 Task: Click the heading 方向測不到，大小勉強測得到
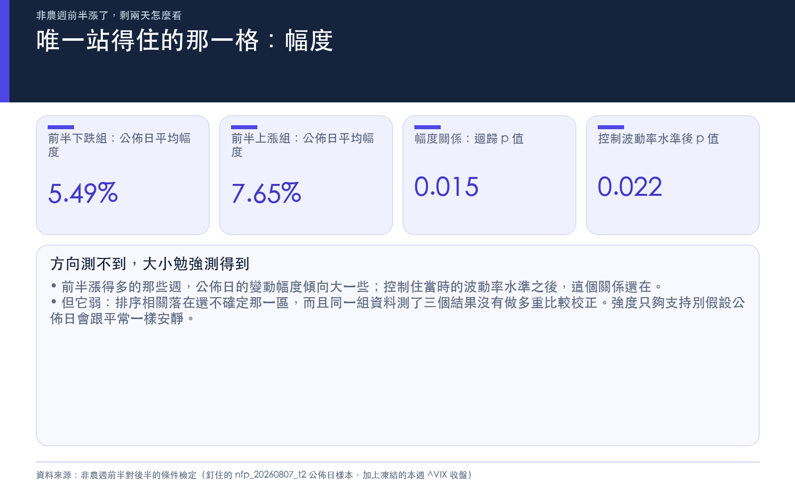pos(150,264)
